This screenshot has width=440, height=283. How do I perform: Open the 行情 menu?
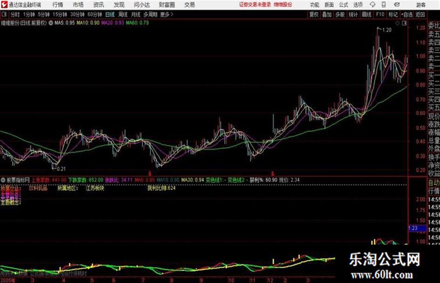point(58,5)
